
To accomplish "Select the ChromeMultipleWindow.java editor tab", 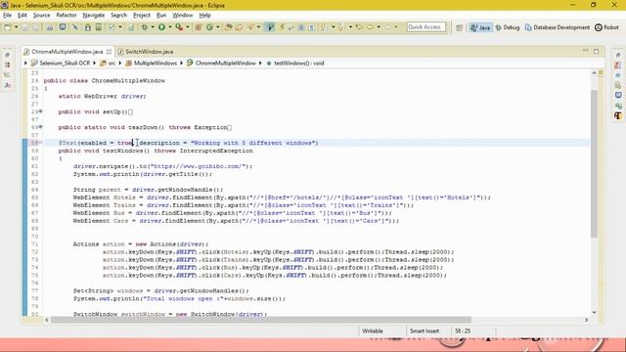I will (67, 52).
